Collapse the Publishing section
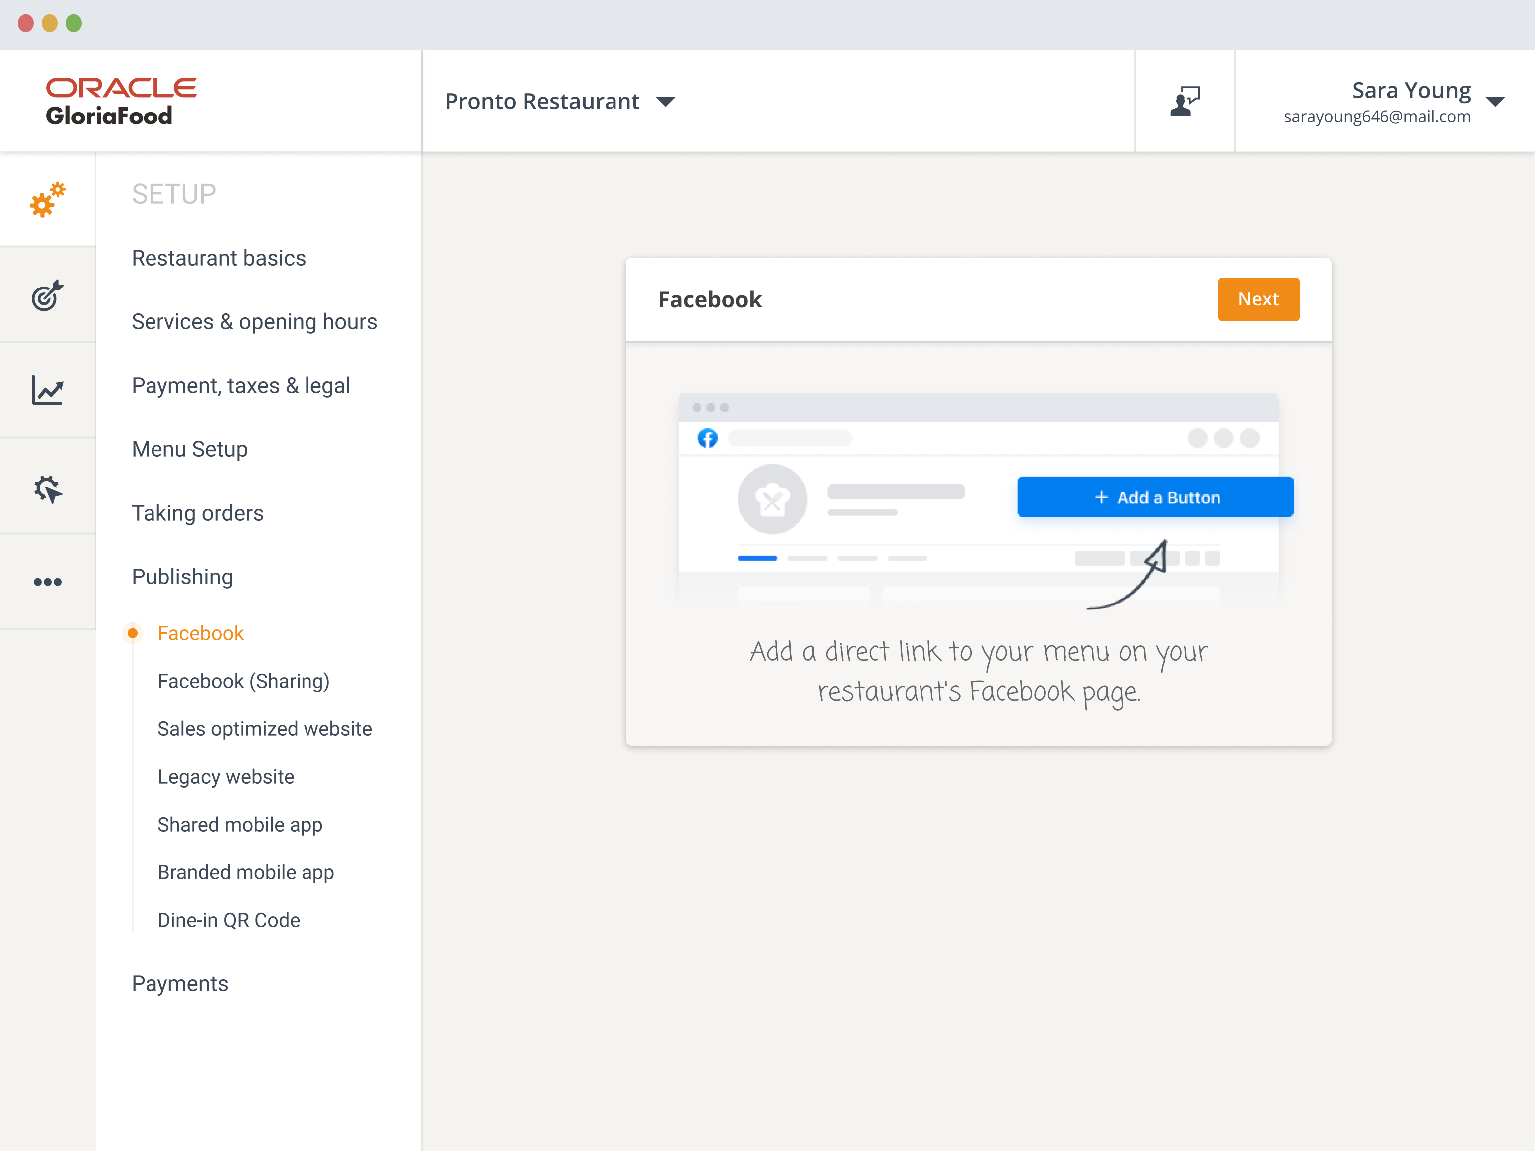 click(182, 576)
